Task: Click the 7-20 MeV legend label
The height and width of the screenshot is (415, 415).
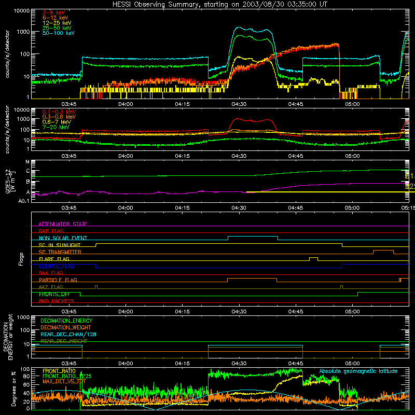Action: pos(56,127)
